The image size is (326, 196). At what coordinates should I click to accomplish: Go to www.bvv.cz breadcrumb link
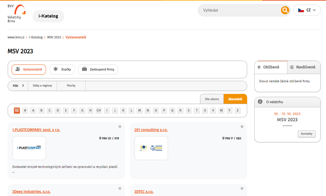point(16,37)
